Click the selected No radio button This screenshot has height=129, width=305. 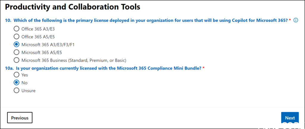tap(16, 83)
